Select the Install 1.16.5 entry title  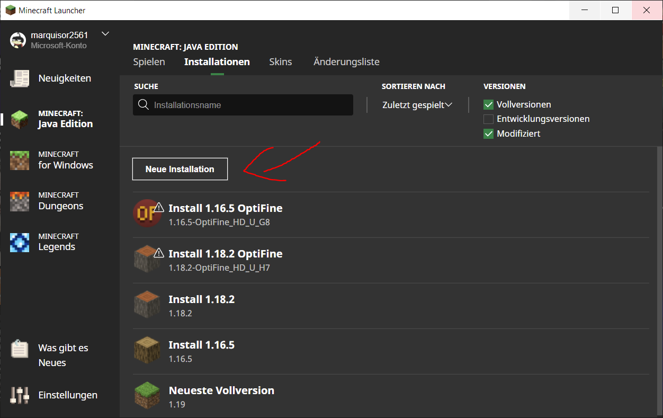[202, 345]
